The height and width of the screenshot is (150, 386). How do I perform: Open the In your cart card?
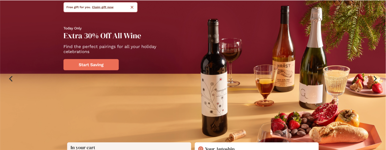click(129, 146)
